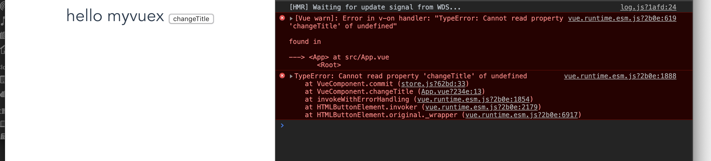Expand the Vue warn error message
This screenshot has width=711, height=161.
pos(291,19)
